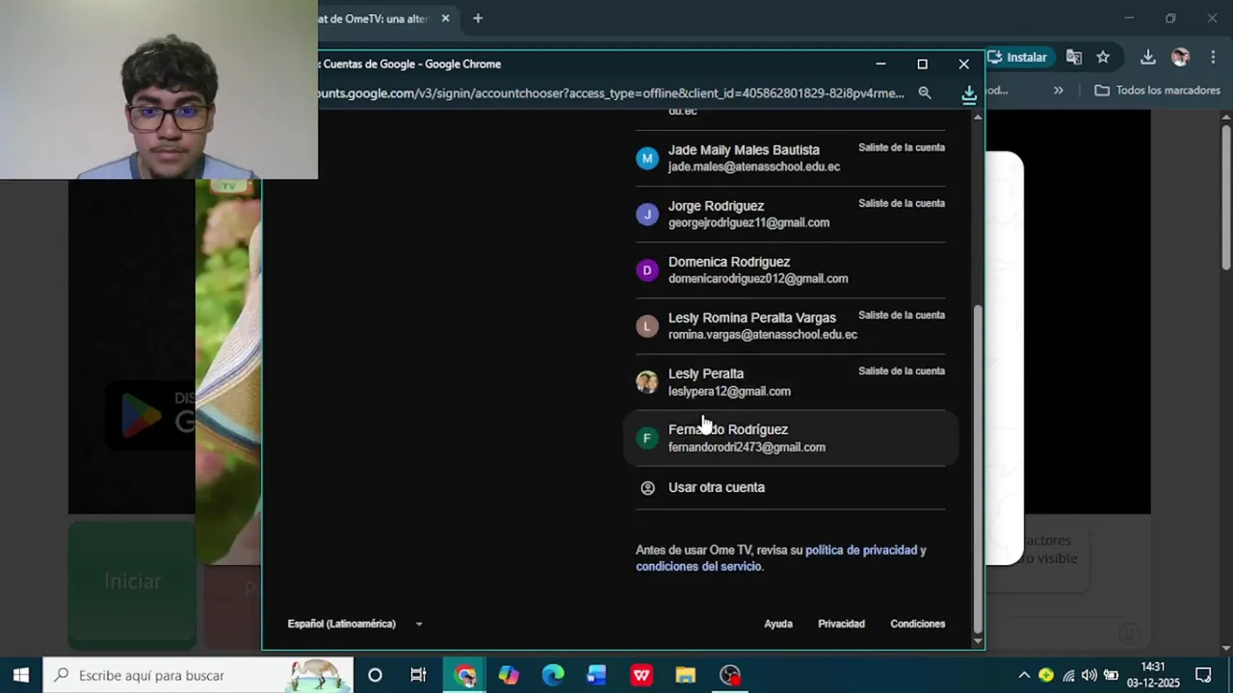Click the Ayuda footer link

coord(778,624)
